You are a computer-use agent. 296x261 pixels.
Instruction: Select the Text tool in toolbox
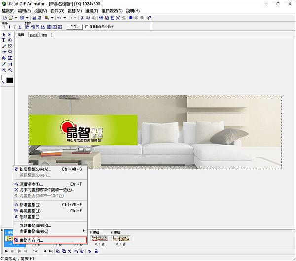tap(4, 40)
